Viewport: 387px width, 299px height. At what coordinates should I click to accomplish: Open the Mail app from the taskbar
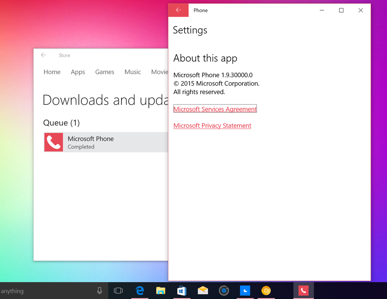[203, 291]
